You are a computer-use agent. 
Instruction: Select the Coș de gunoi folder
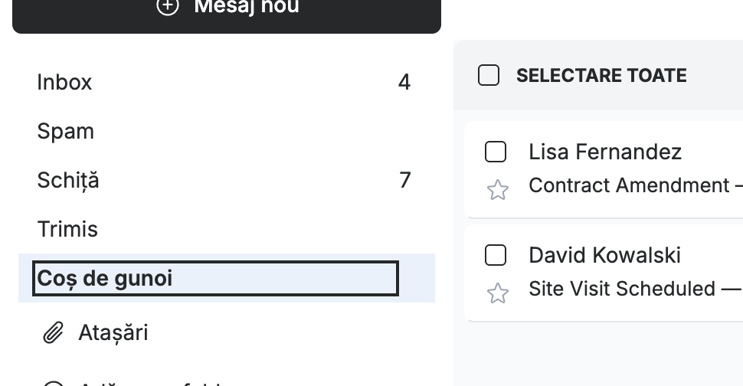227,278
